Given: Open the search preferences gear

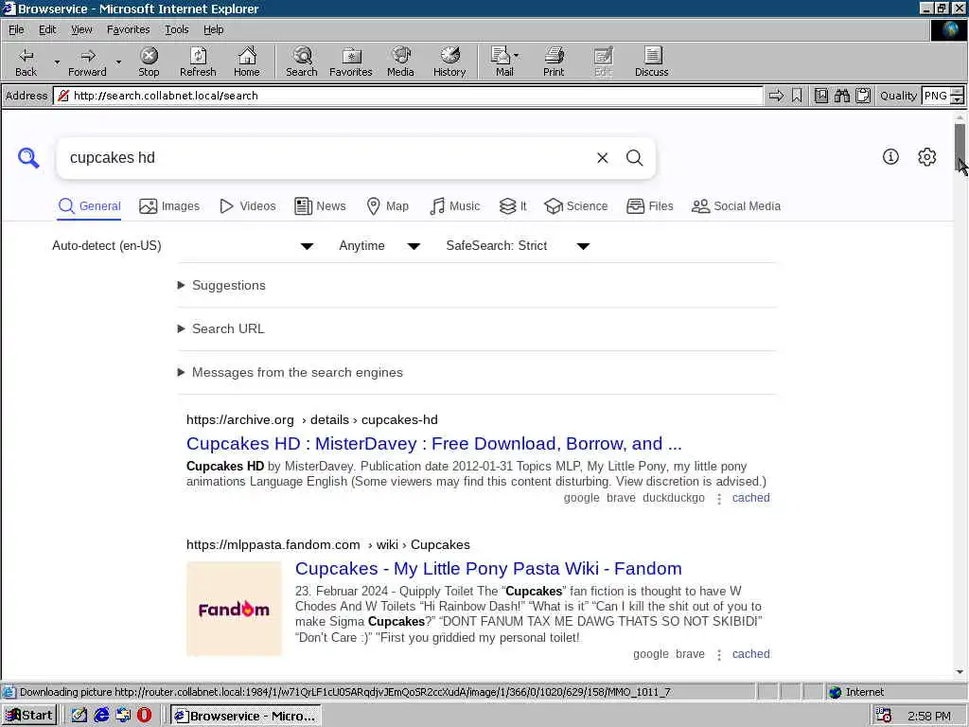Looking at the screenshot, I should pyautogui.click(x=927, y=157).
